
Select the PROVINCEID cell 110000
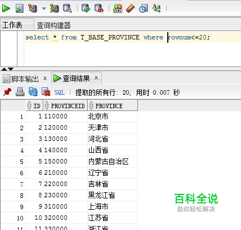[x=65, y=117]
